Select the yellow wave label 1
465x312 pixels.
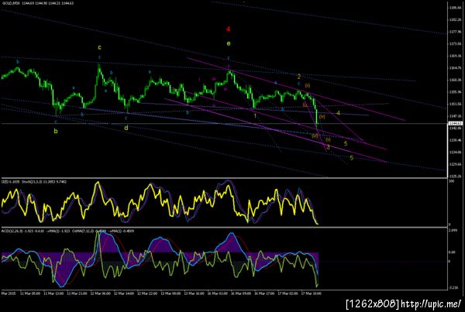click(x=255, y=116)
